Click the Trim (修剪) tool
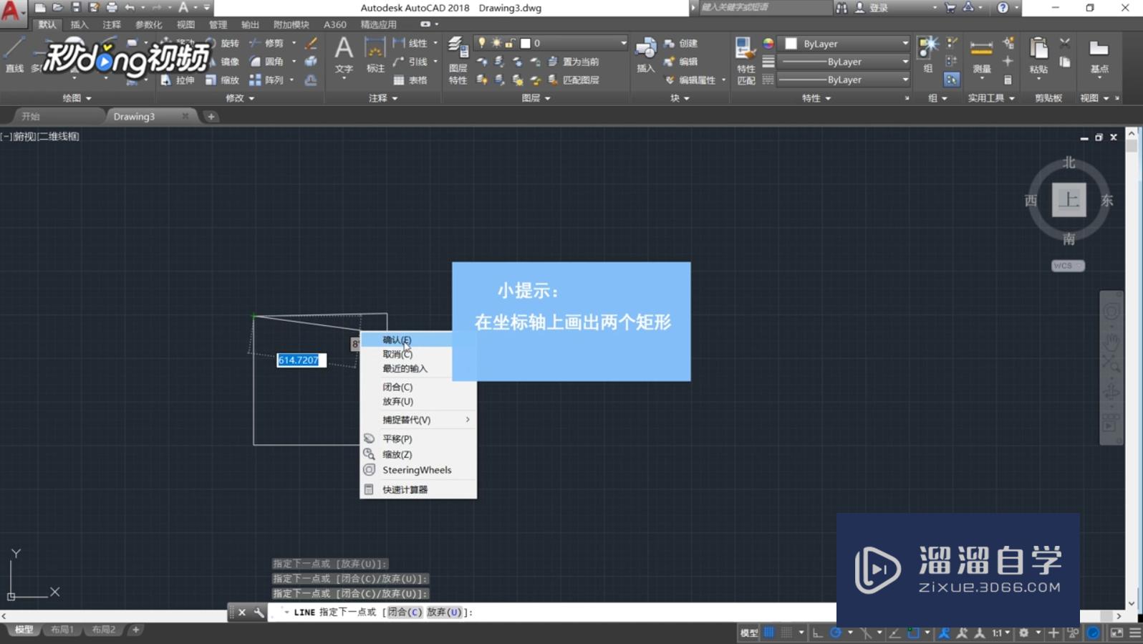Image resolution: width=1143 pixels, height=644 pixels. 267,43
